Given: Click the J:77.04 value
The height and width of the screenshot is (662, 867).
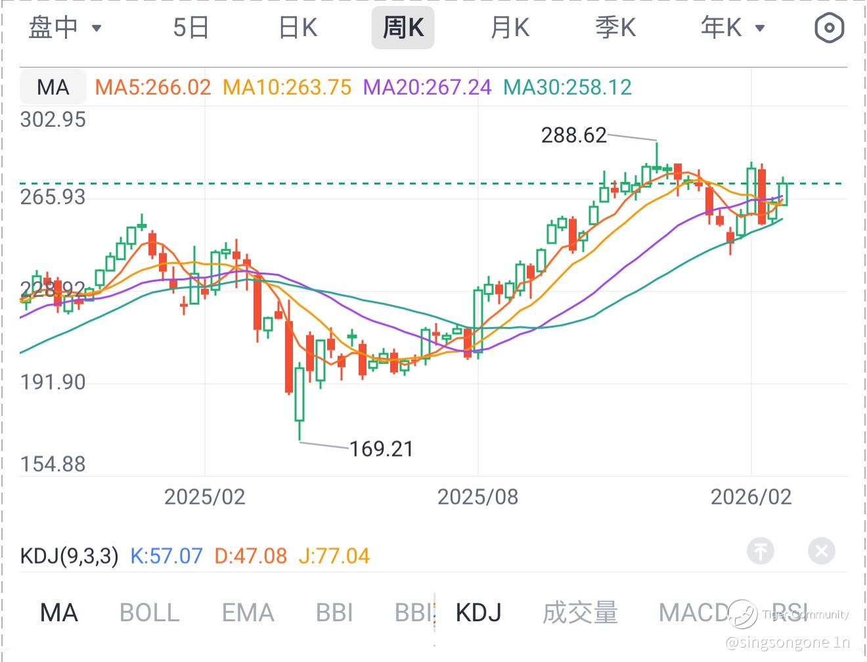Looking at the screenshot, I should tap(334, 556).
